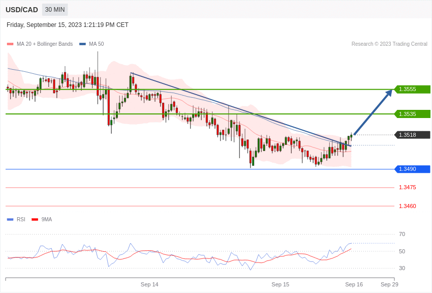Click the blue RSI legend swatch
The height and width of the screenshot is (293, 432).
click(10, 220)
